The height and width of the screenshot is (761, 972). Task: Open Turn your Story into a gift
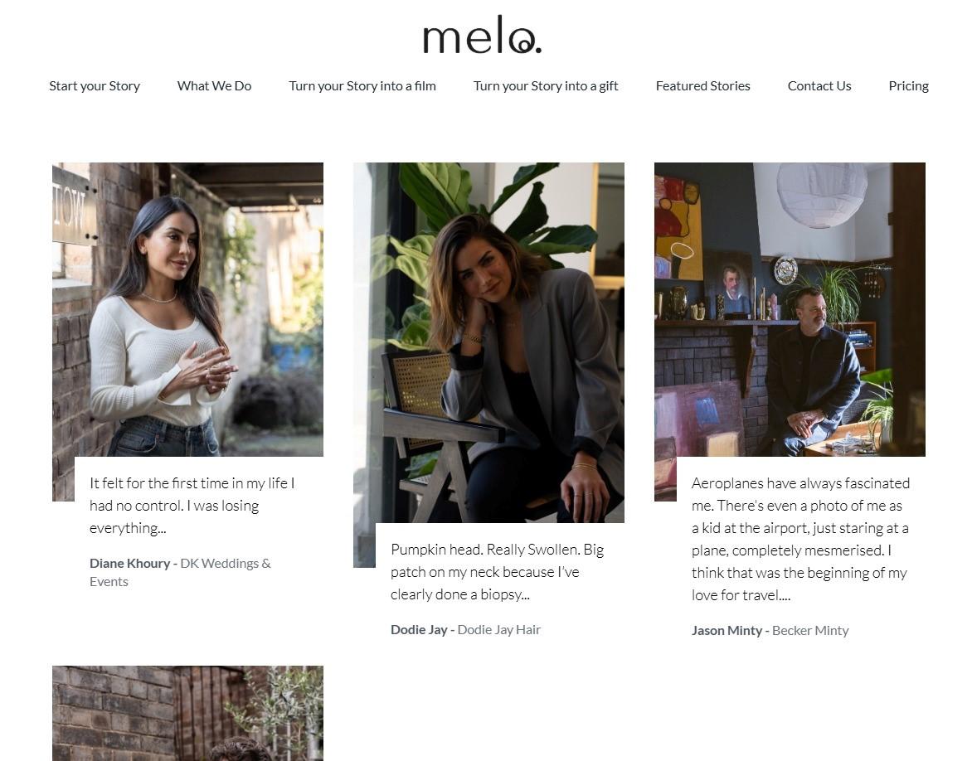[x=545, y=85]
